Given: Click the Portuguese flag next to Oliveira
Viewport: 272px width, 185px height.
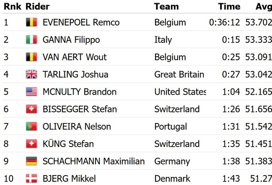Looking at the screenshot, I should click(31, 127).
